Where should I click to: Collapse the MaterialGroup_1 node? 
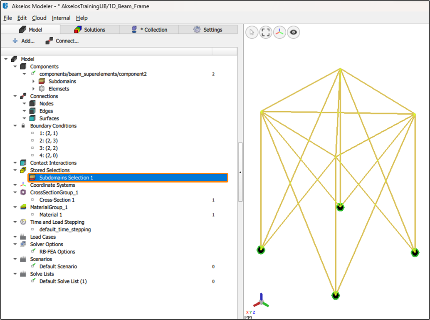pos(15,207)
